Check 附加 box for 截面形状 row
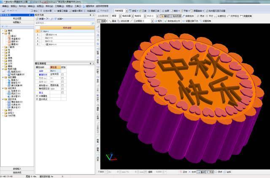270x178 pixels. point(62,74)
